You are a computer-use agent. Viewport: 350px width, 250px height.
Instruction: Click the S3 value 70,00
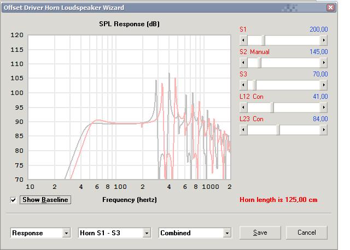[320, 74]
